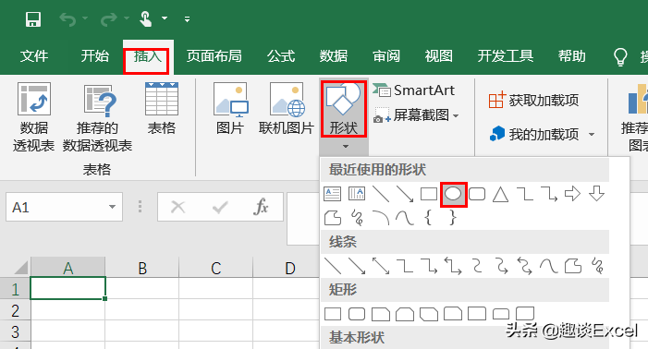This screenshot has width=648, height=349.
Task: Open 我的加载项 dropdown arrow
Action: coord(592,135)
